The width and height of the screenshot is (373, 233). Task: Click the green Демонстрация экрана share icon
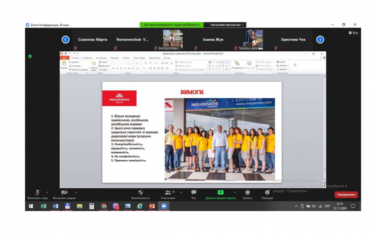click(x=221, y=192)
